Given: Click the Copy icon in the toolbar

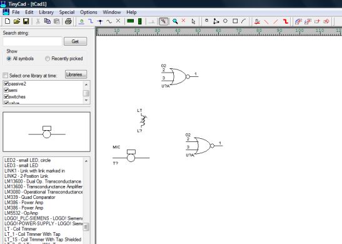Looking at the screenshot, I should (x=47, y=21).
